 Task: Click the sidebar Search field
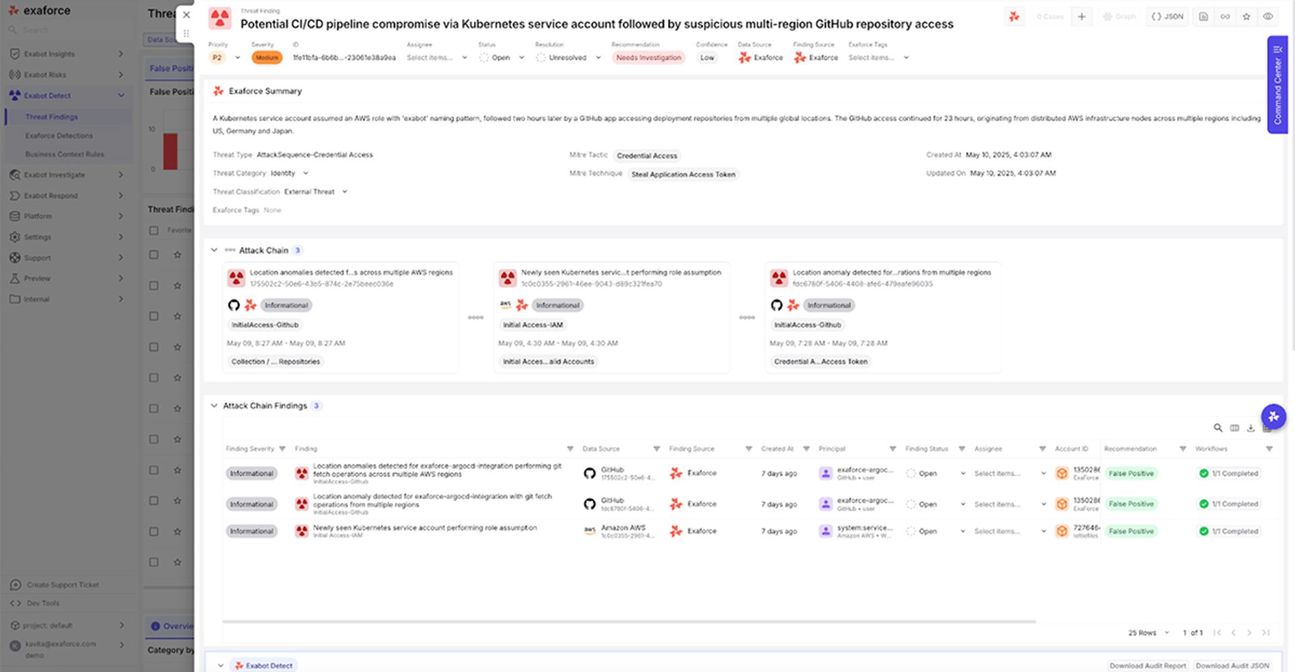[67, 30]
